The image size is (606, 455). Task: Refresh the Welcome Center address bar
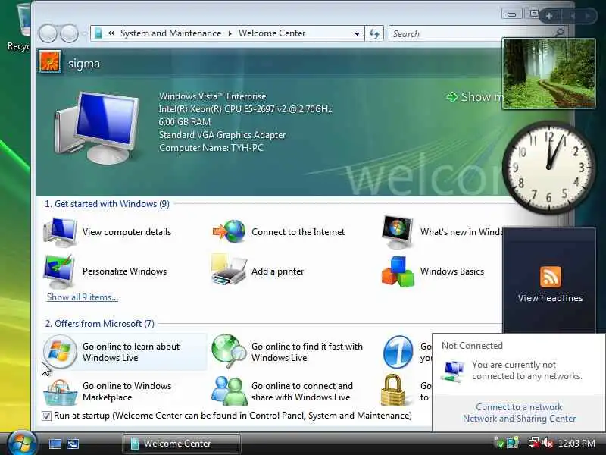coord(374,33)
